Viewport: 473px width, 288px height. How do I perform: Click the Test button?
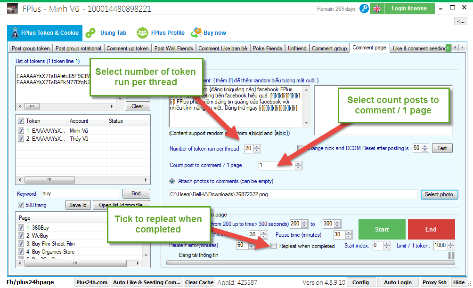tap(442, 148)
